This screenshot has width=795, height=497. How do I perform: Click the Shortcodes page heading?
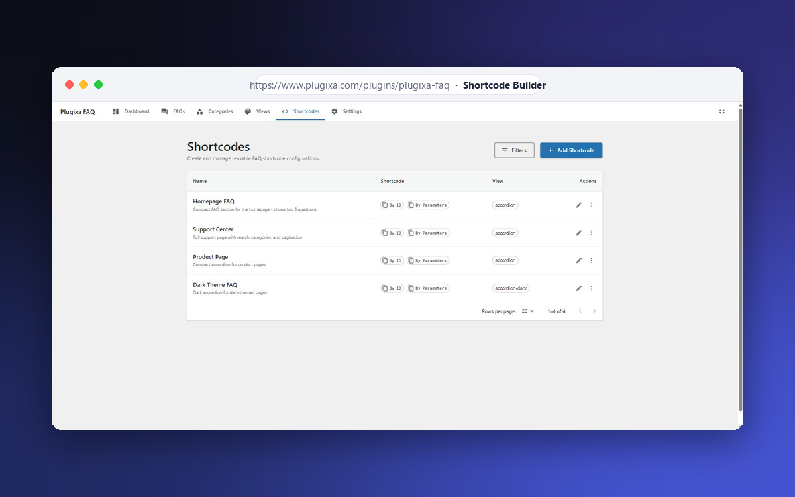point(219,147)
